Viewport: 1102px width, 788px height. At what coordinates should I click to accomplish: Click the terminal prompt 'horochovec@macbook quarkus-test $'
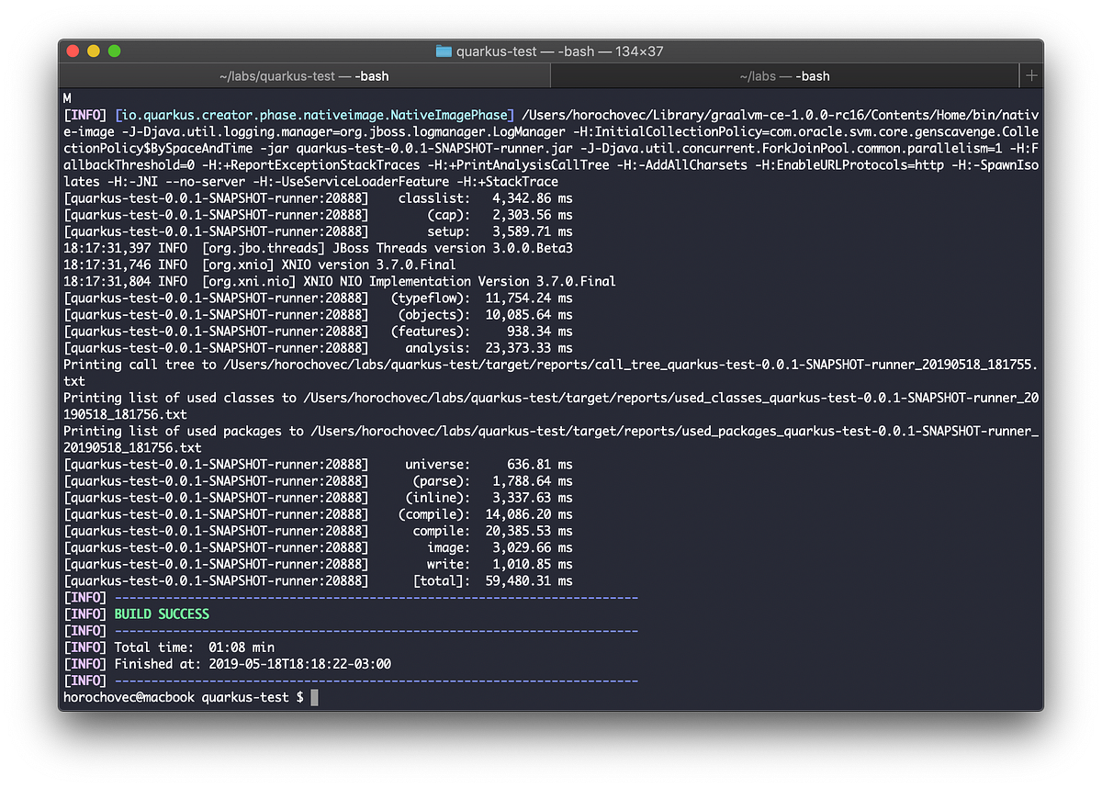(x=183, y=697)
